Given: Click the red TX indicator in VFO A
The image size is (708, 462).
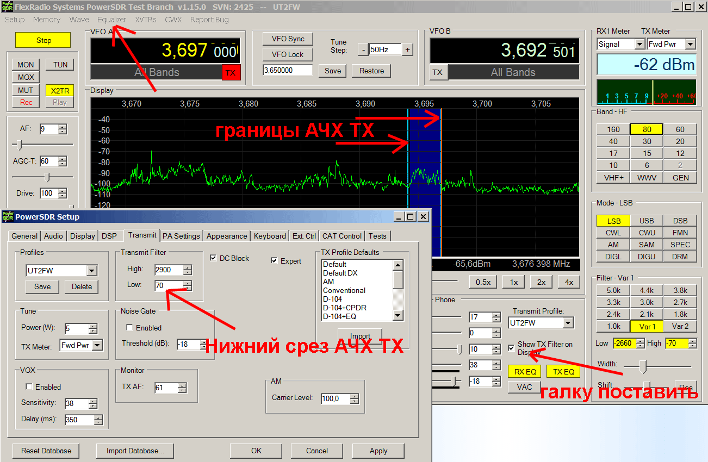Looking at the screenshot, I should coord(231,73).
